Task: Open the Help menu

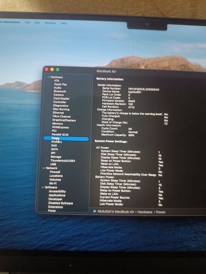Action: coord(64,23)
